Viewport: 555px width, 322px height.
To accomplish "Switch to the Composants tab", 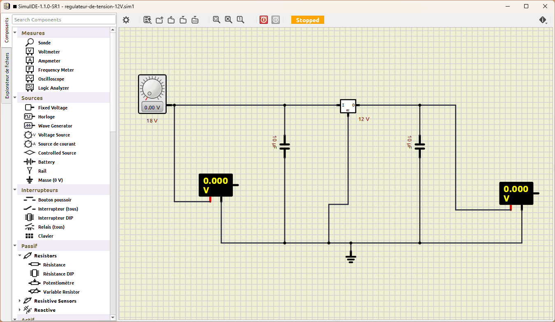I will 6,30.
